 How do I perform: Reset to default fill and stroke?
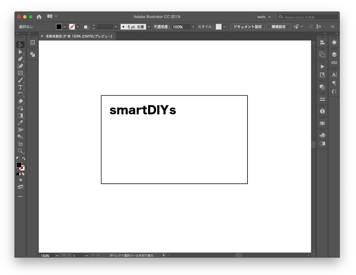pyautogui.click(x=17, y=158)
